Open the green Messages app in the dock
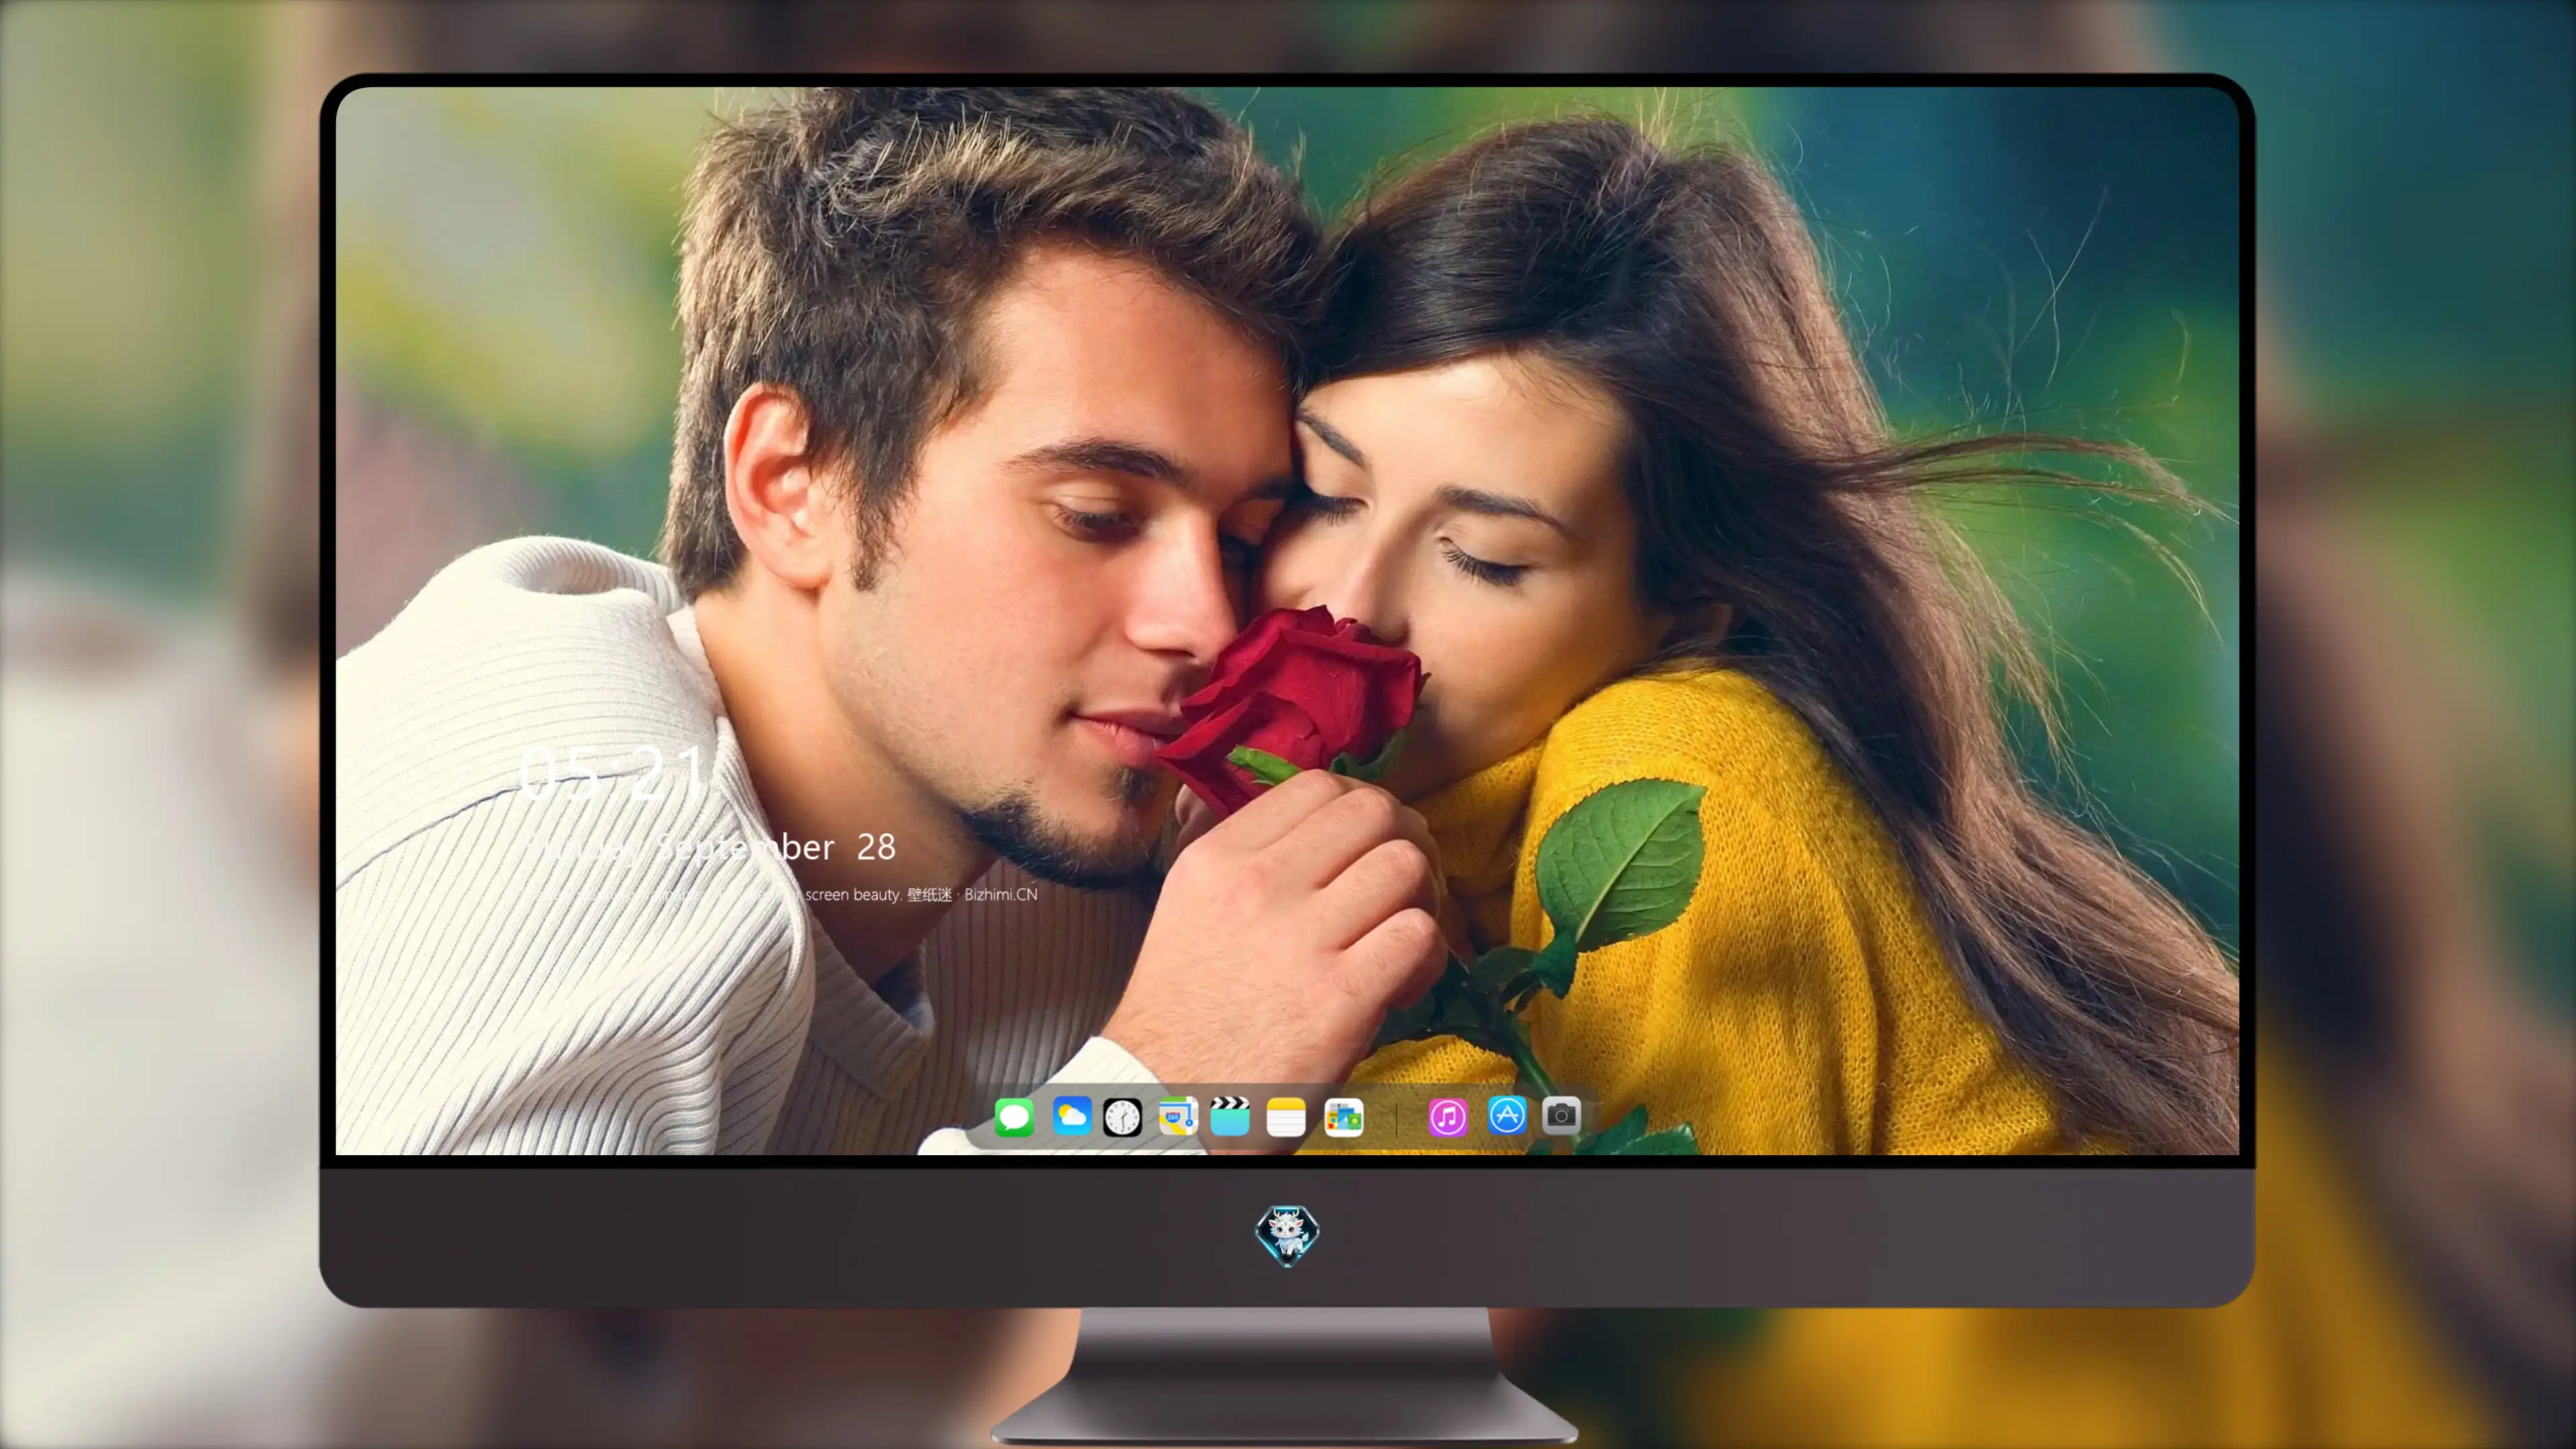The image size is (2576, 1449). tap(1014, 1117)
